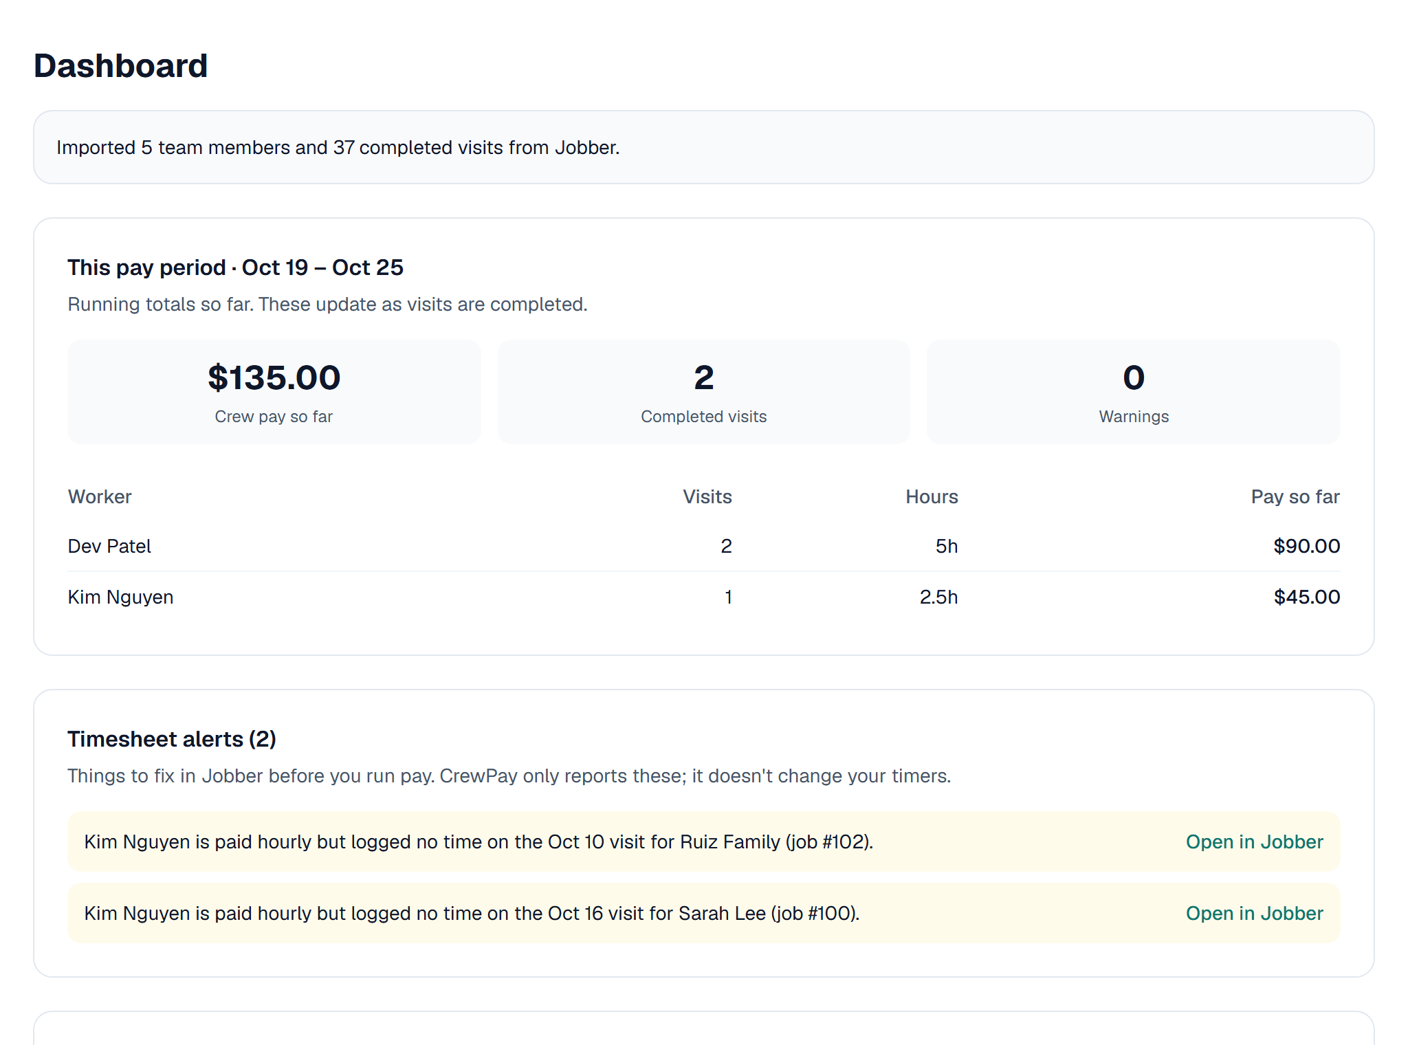This screenshot has height=1045, width=1408.
Task: Click the Dashboard heading
Action: click(120, 66)
